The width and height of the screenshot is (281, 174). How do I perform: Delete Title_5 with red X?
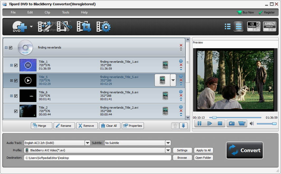(181, 80)
